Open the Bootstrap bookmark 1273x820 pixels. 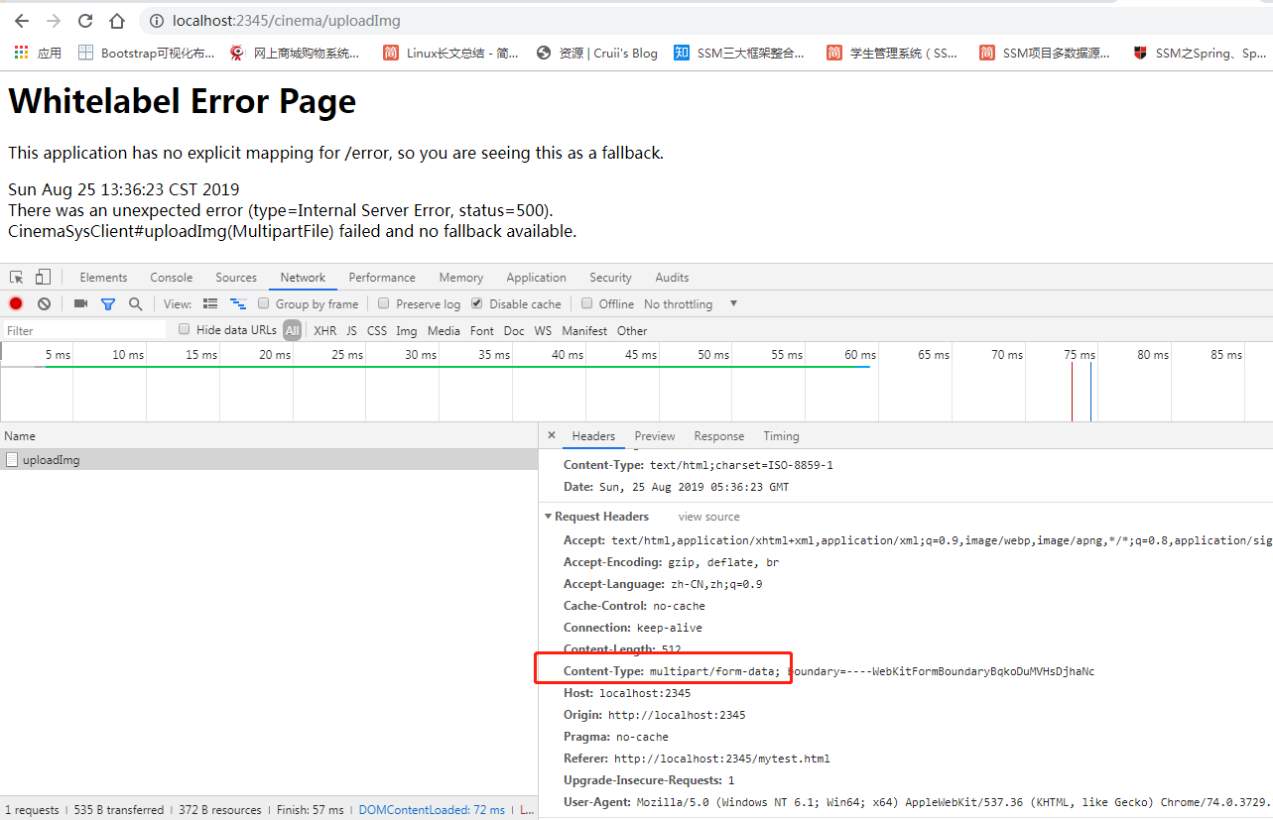point(147,53)
